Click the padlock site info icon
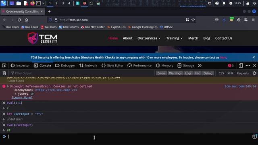 (56, 20)
